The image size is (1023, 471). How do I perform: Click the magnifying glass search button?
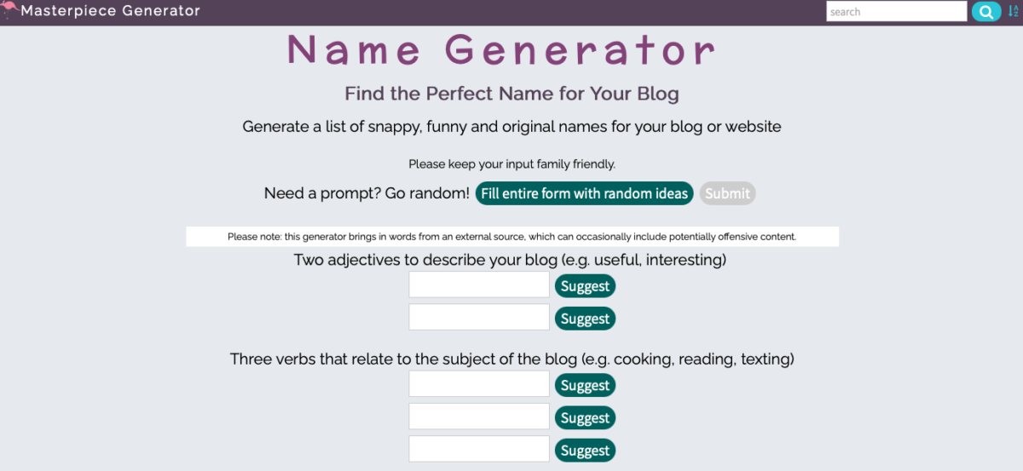pos(986,12)
